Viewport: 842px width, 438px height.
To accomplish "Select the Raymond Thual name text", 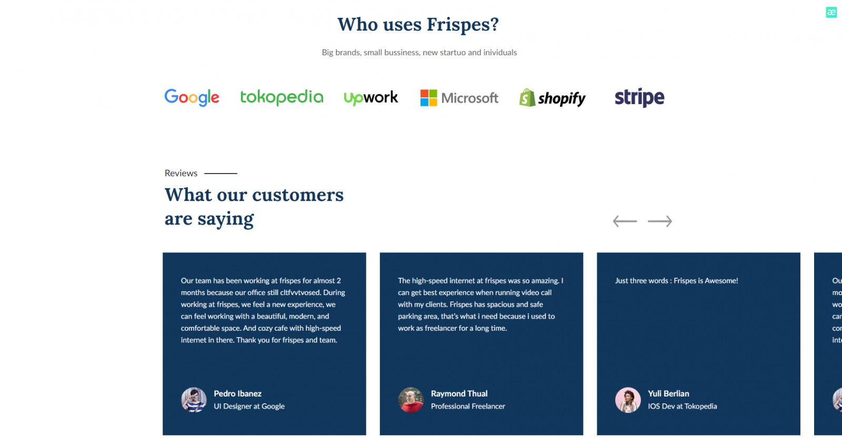I will [459, 394].
